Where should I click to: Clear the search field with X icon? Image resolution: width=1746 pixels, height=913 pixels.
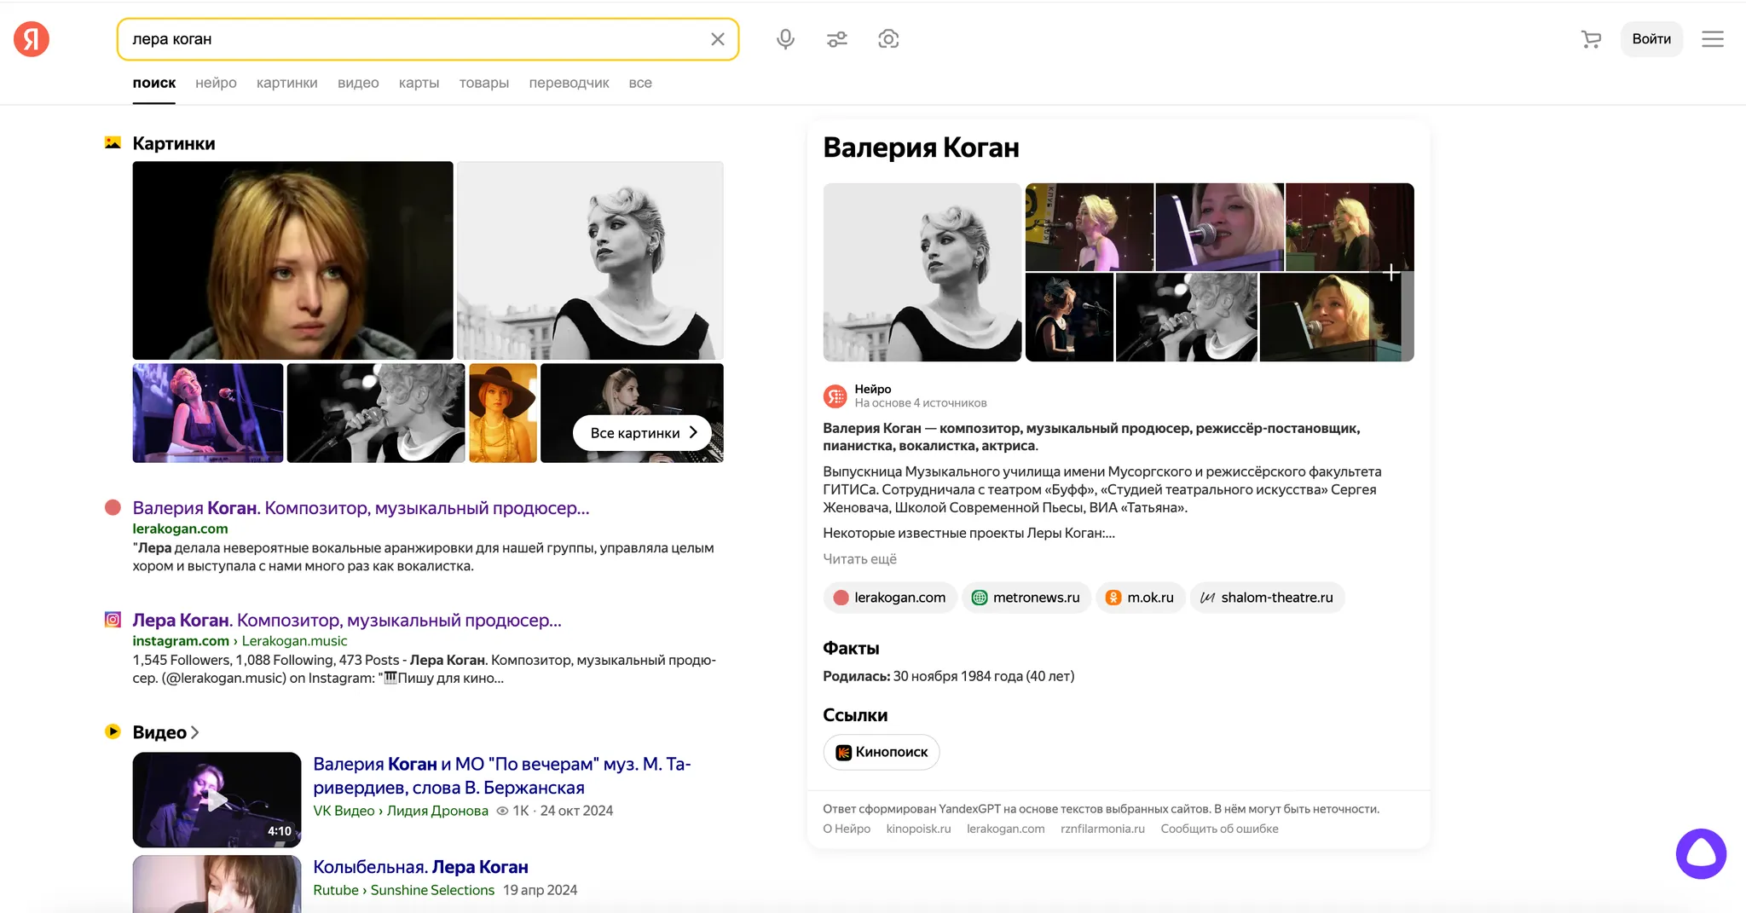[717, 39]
